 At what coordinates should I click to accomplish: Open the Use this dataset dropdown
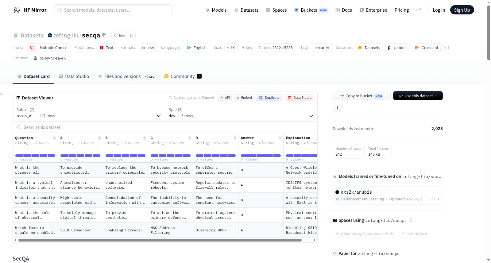tap(418, 96)
